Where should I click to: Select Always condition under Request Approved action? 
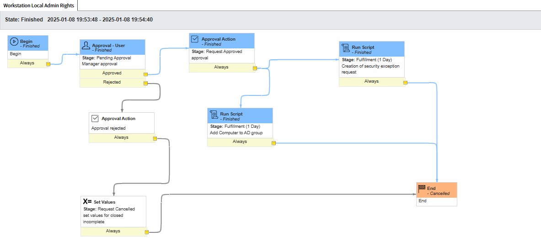pos(221,68)
